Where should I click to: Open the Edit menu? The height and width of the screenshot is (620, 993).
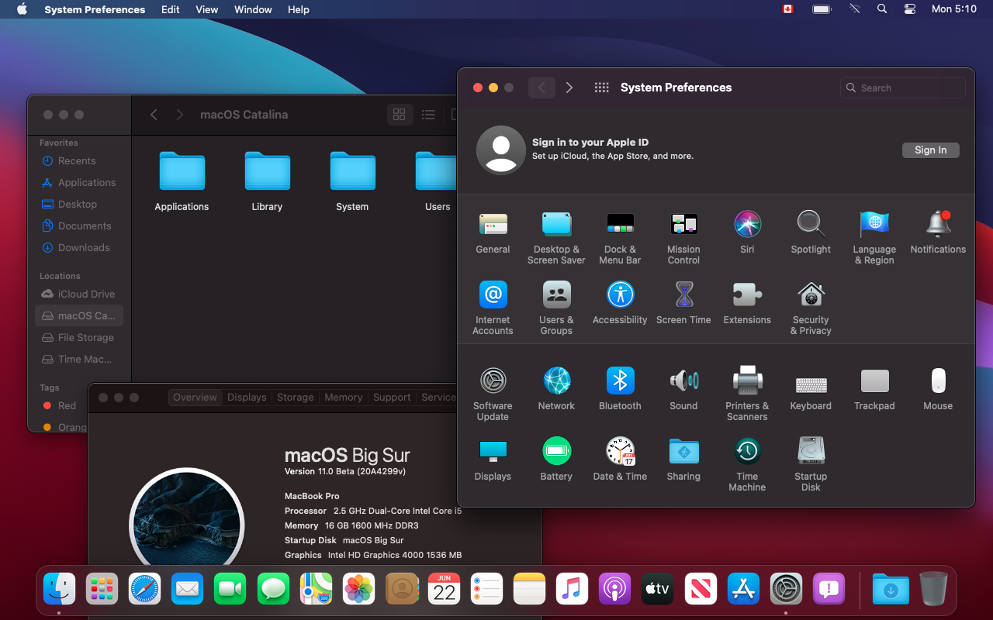click(x=171, y=9)
